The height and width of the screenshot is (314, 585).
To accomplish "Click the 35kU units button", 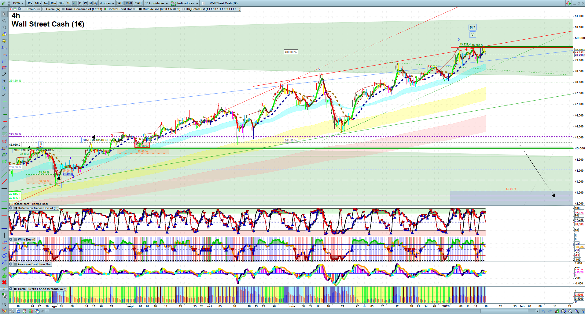I will [138, 3].
